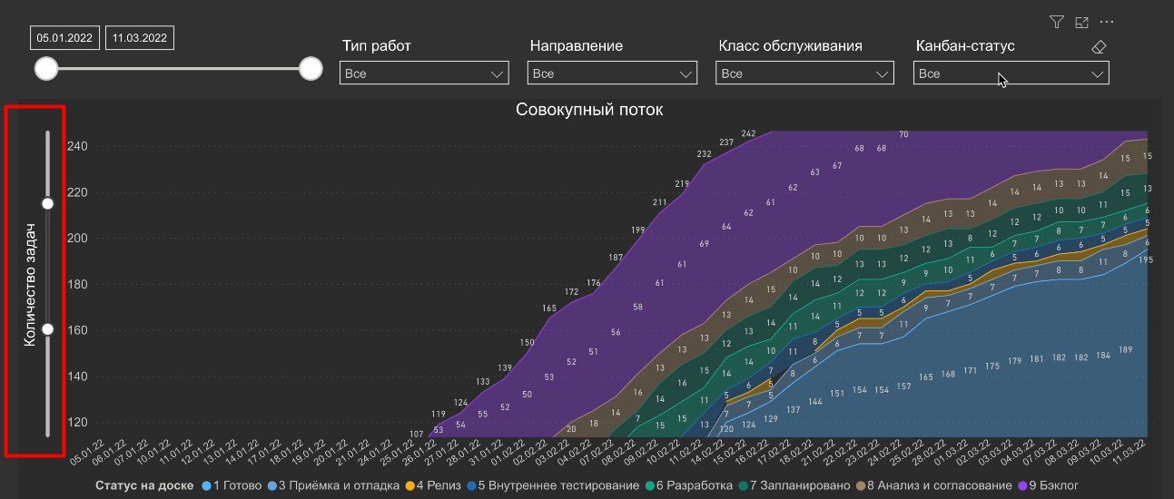Select the Тип работ slicer label
The width and height of the screenshot is (1174, 499).
(x=377, y=46)
